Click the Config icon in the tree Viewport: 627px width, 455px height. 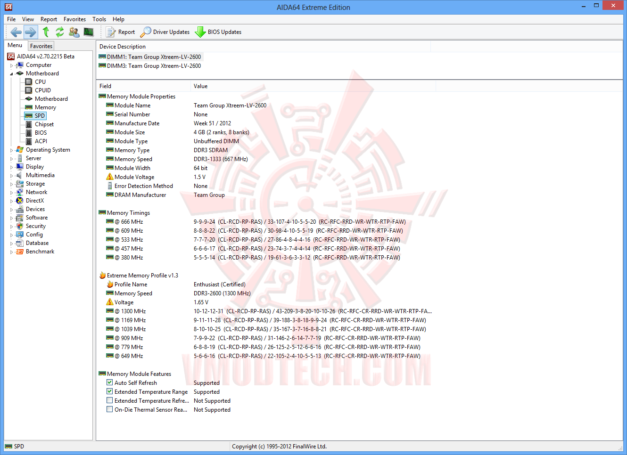(x=20, y=235)
